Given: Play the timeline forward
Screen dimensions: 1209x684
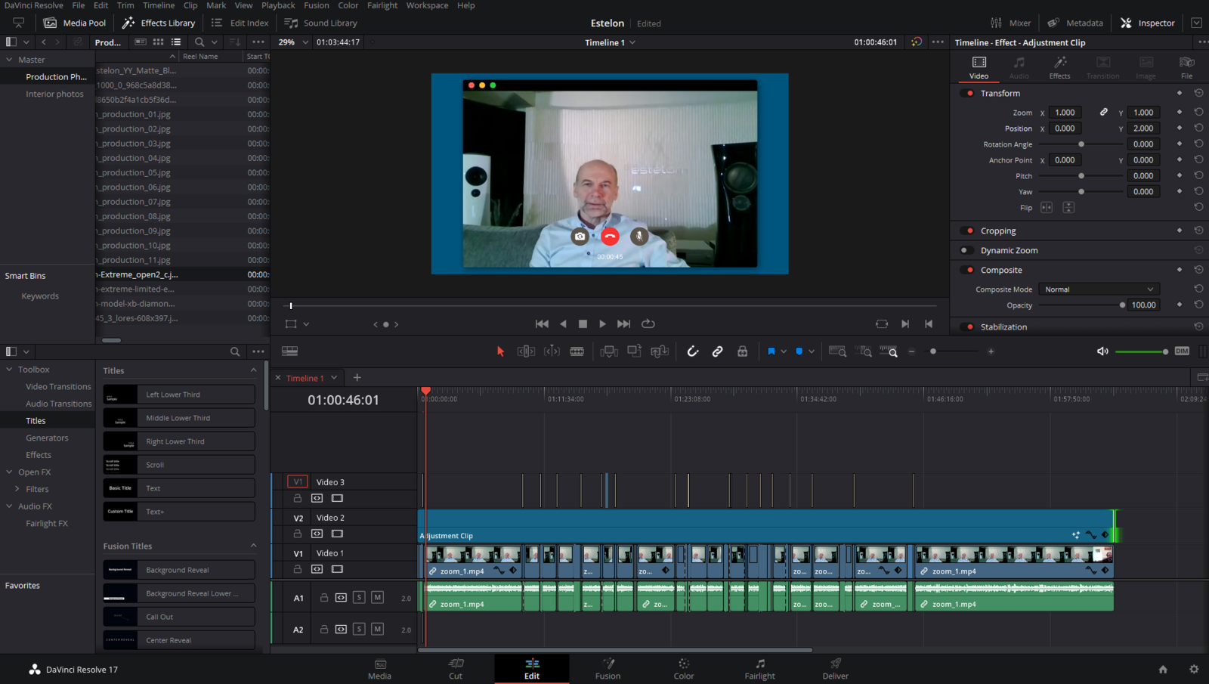Looking at the screenshot, I should 602,324.
